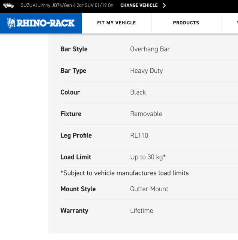Open the Fit My Vehicle menu
Viewport: 238px width, 240px height.
pos(117,23)
